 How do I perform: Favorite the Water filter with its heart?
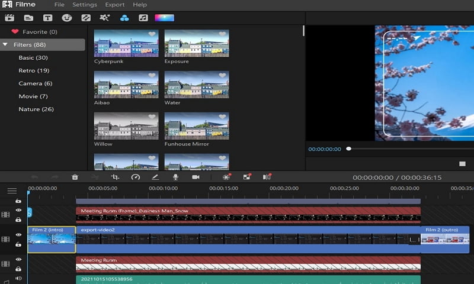coord(222,75)
